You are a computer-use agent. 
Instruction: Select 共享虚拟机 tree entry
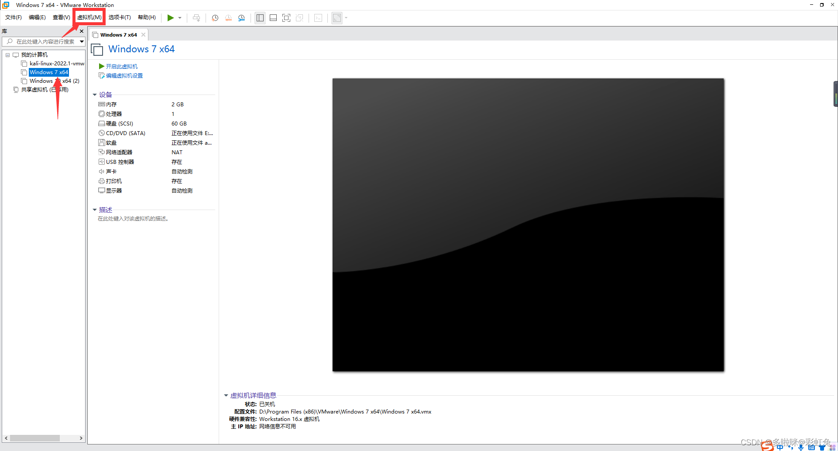(45, 90)
